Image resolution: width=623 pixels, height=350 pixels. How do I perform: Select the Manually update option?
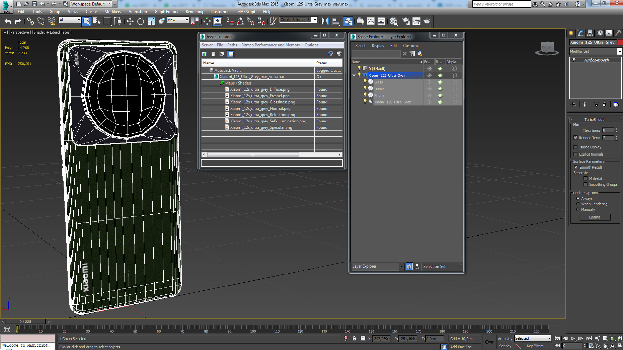point(578,210)
